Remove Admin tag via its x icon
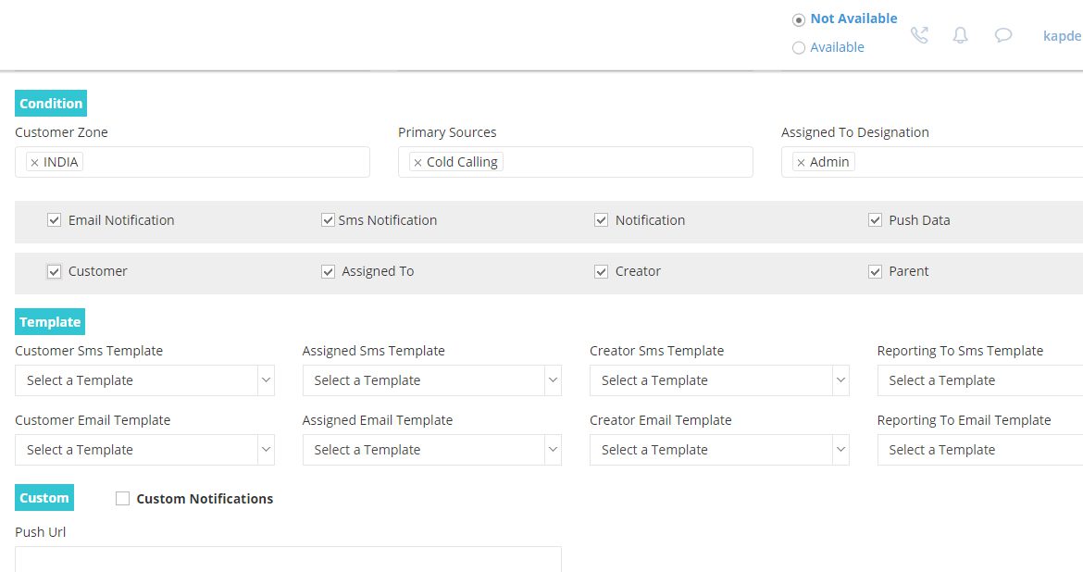The width and height of the screenshot is (1083, 572). [x=802, y=162]
